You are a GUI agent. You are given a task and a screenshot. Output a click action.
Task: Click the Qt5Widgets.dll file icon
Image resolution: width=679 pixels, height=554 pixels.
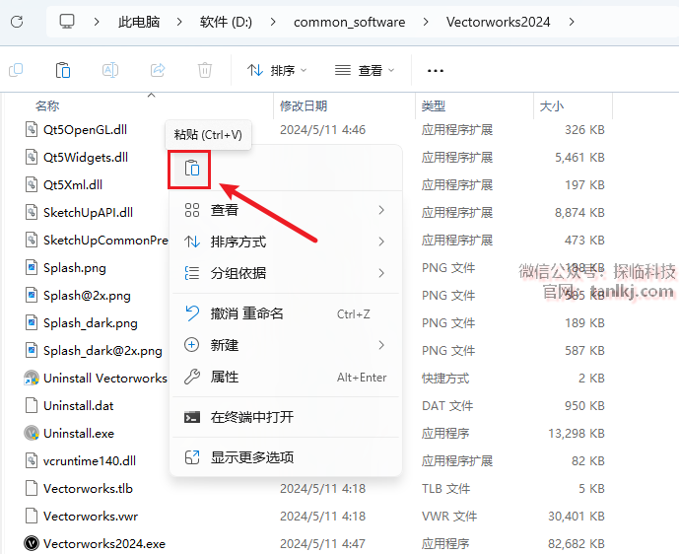point(32,157)
